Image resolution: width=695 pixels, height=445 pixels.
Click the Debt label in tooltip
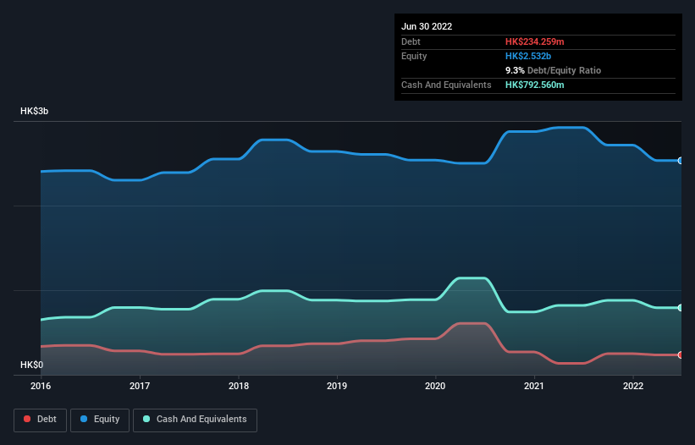[x=411, y=41]
